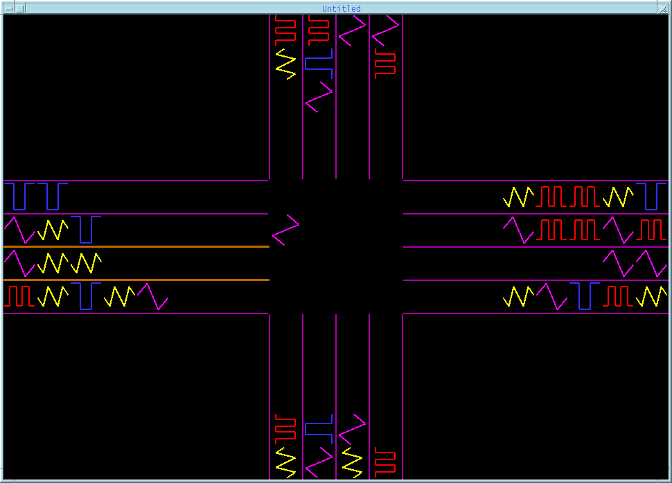The height and width of the screenshot is (483, 672).
Task: Select the red square-wave vehicle on west road
Action: point(19,296)
